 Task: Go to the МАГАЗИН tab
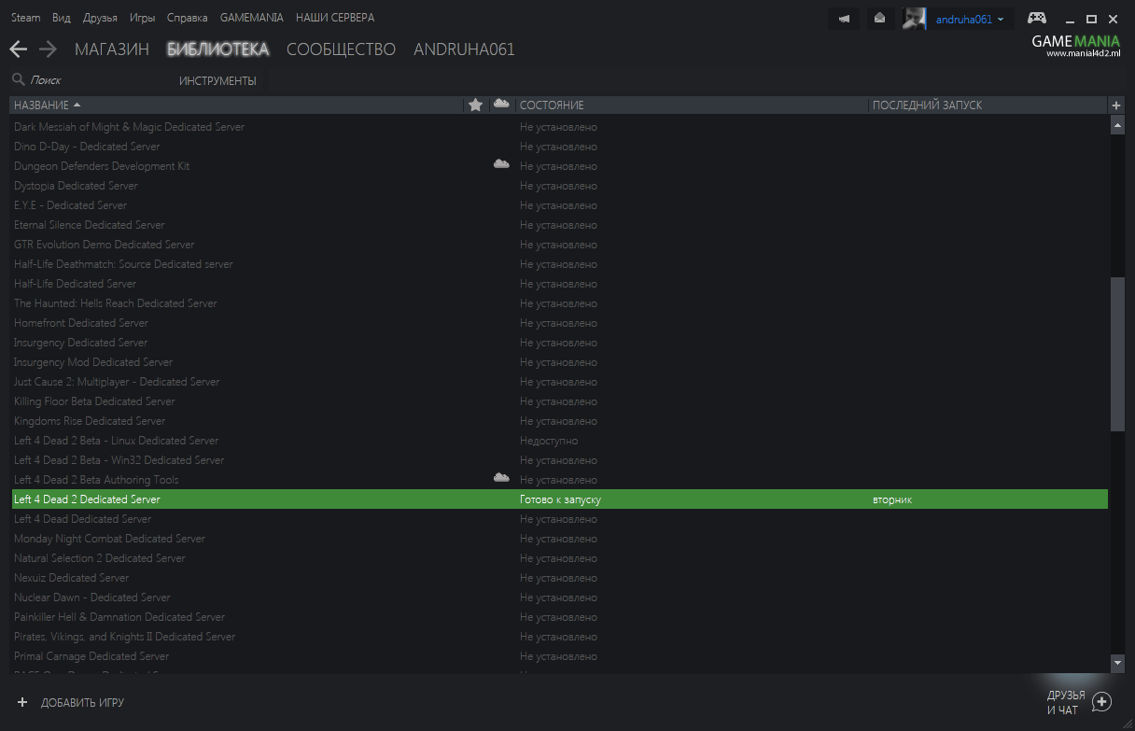111,49
